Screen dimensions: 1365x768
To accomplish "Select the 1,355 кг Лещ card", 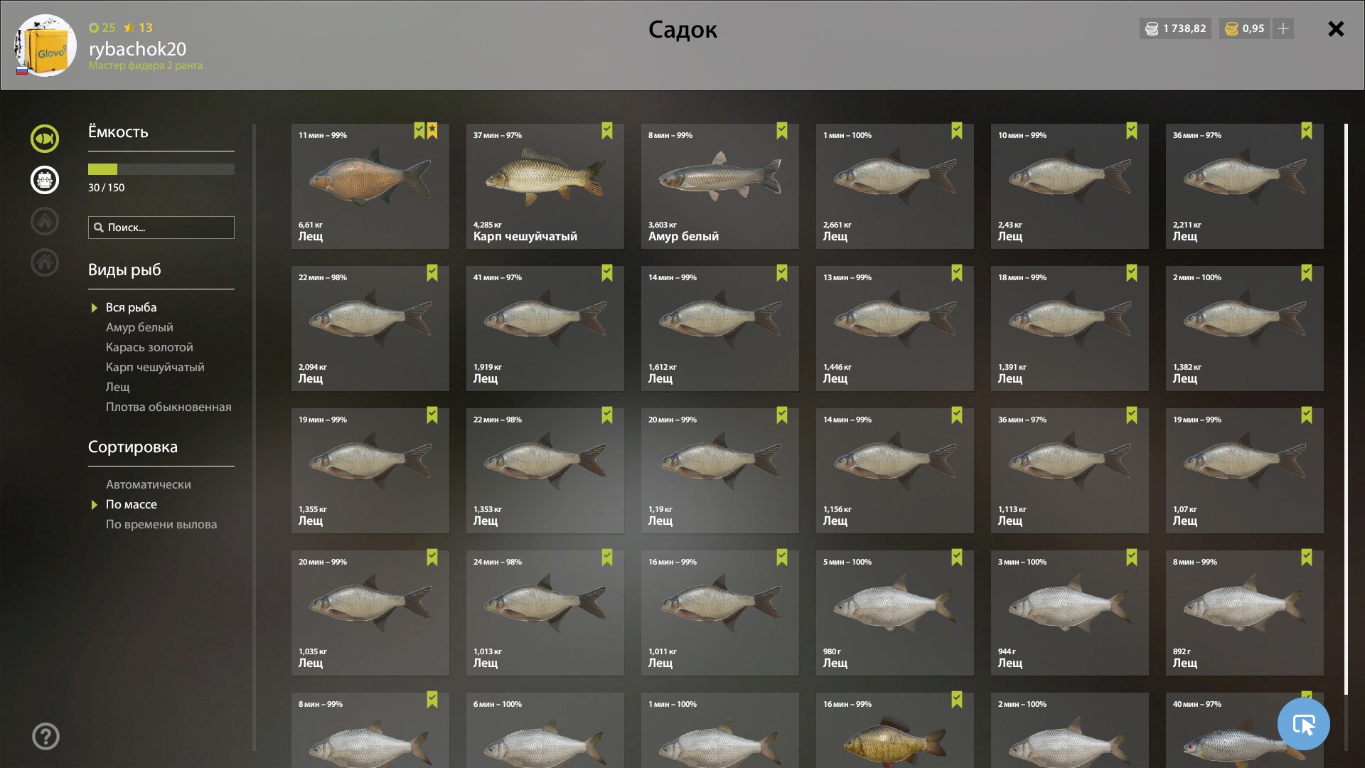I will [x=370, y=471].
